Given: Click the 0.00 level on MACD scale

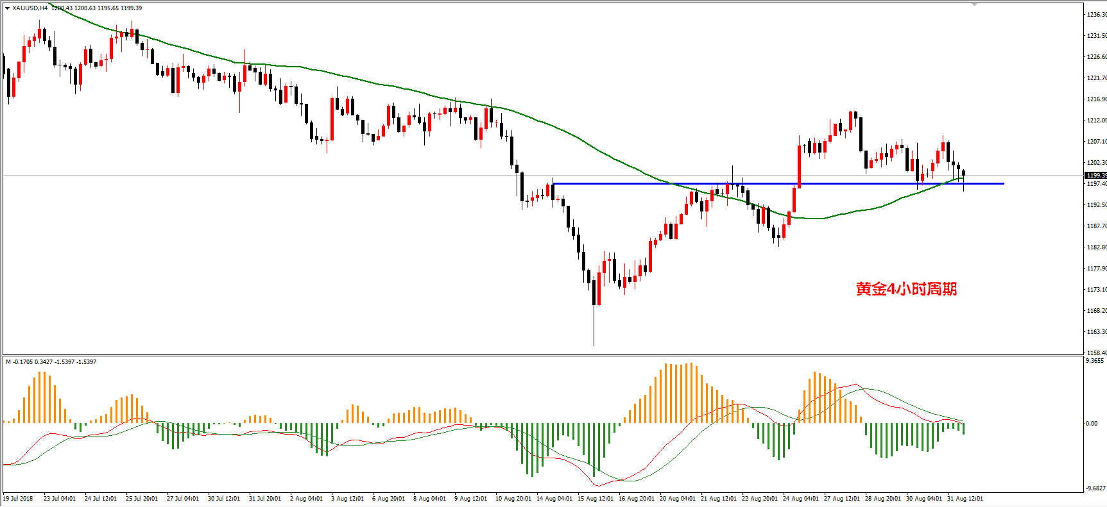Looking at the screenshot, I should (1092, 424).
